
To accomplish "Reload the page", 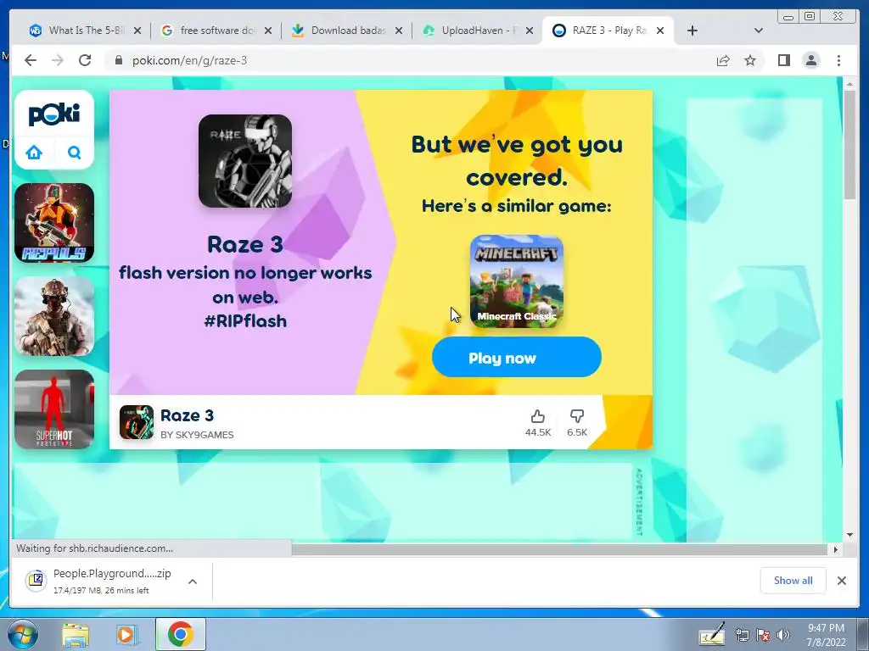I will [x=85, y=60].
